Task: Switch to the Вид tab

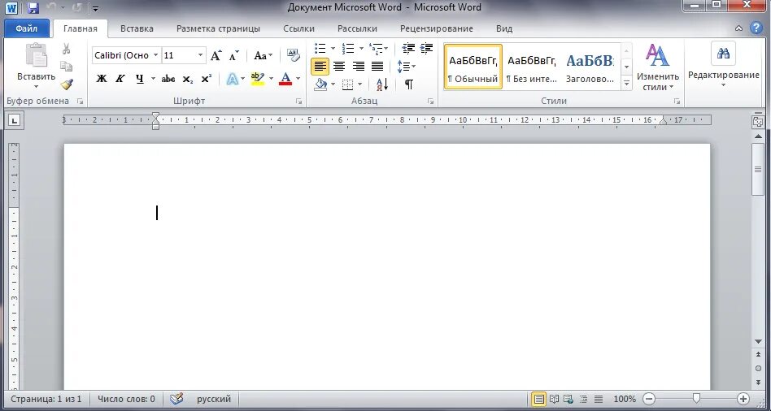Action: (x=504, y=28)
